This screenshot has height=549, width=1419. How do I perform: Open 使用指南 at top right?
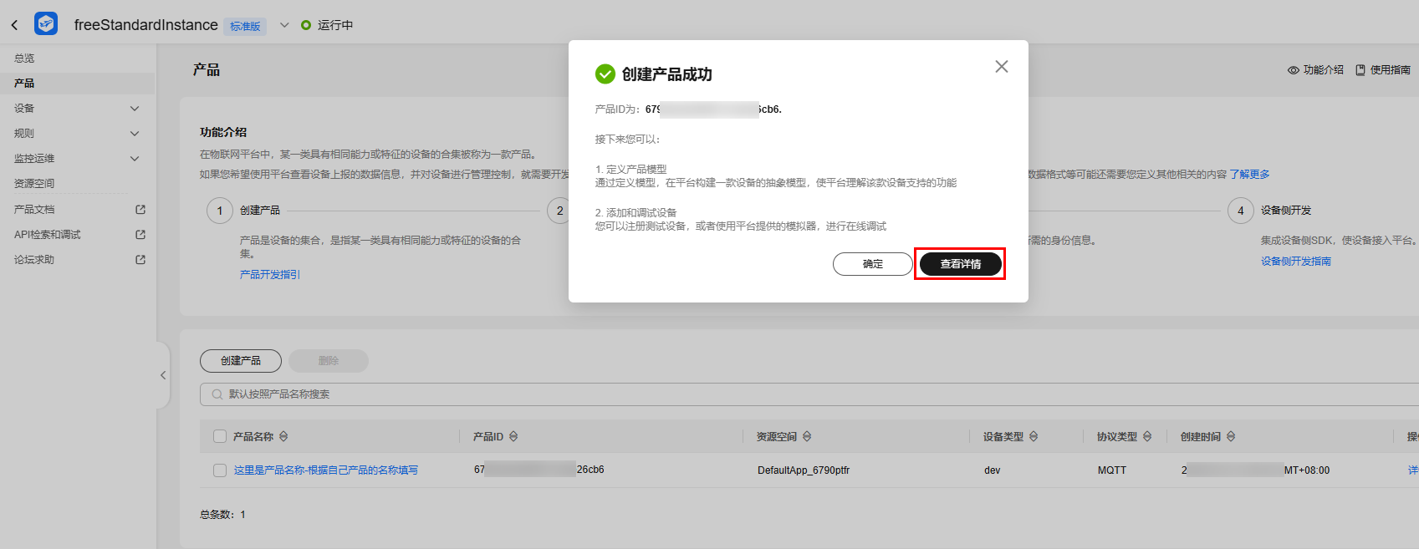[1383, 70]
